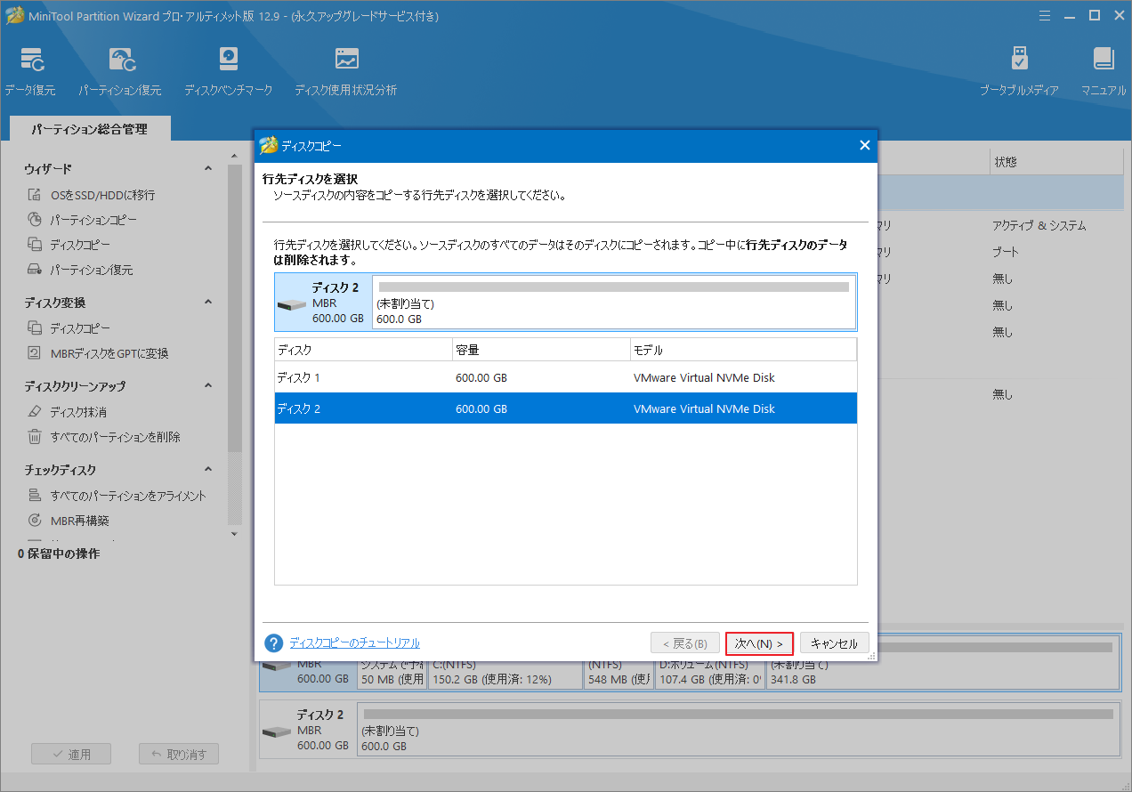Viewport: 1132px width, 792px height.
Task: Click パーティションコピー wizard icon
Action: [x=35, y=220]
